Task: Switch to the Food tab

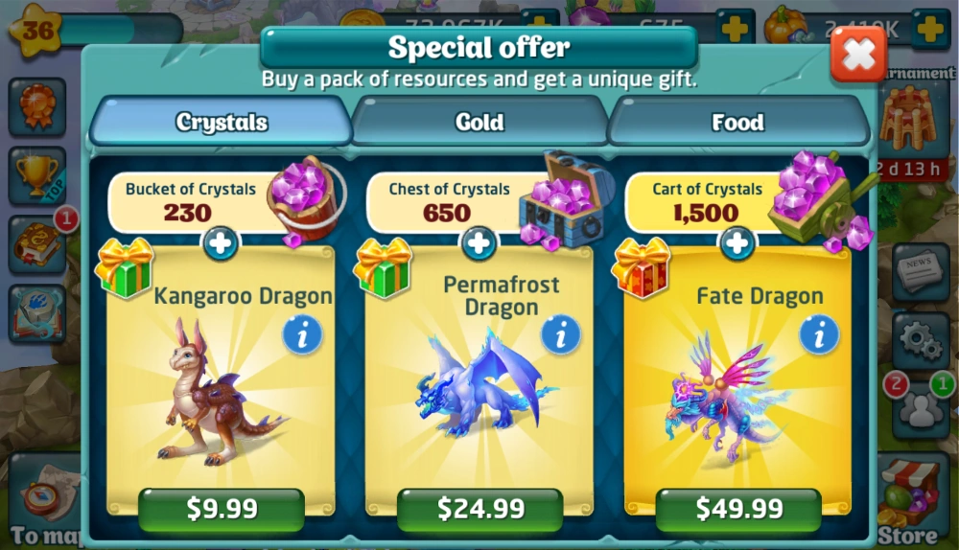Action: pos(737,123)
